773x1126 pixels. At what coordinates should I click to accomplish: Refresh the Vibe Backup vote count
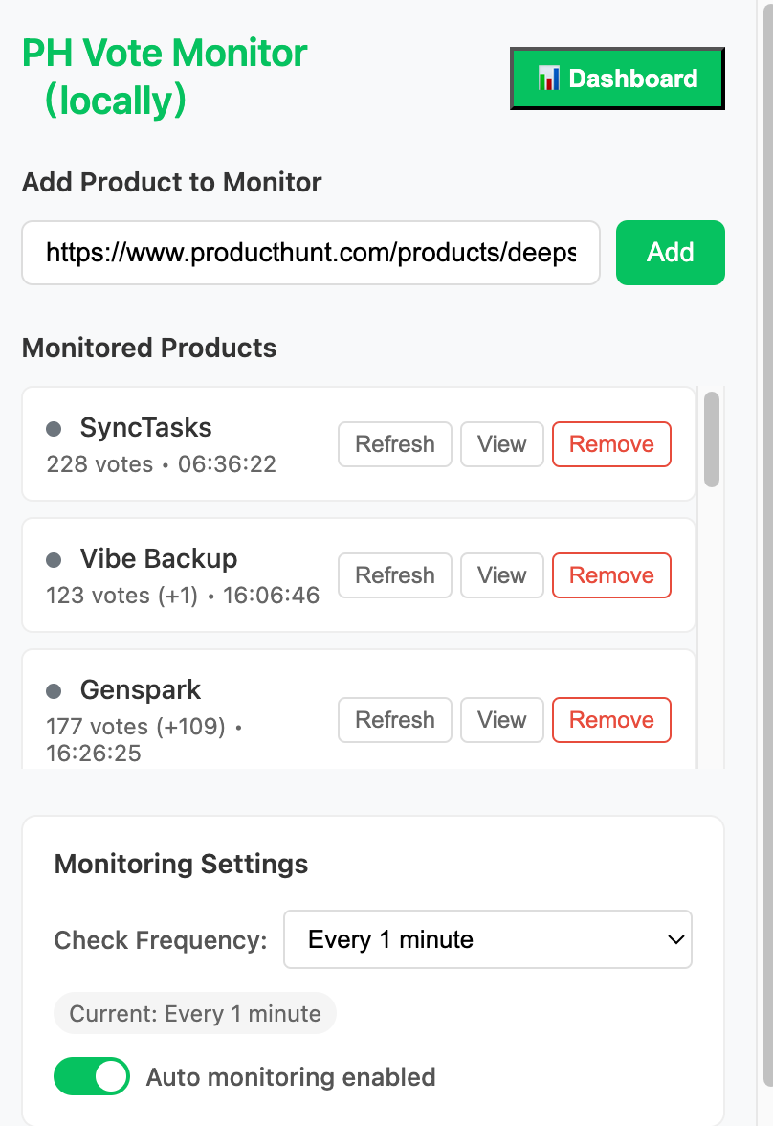[395, 575]
